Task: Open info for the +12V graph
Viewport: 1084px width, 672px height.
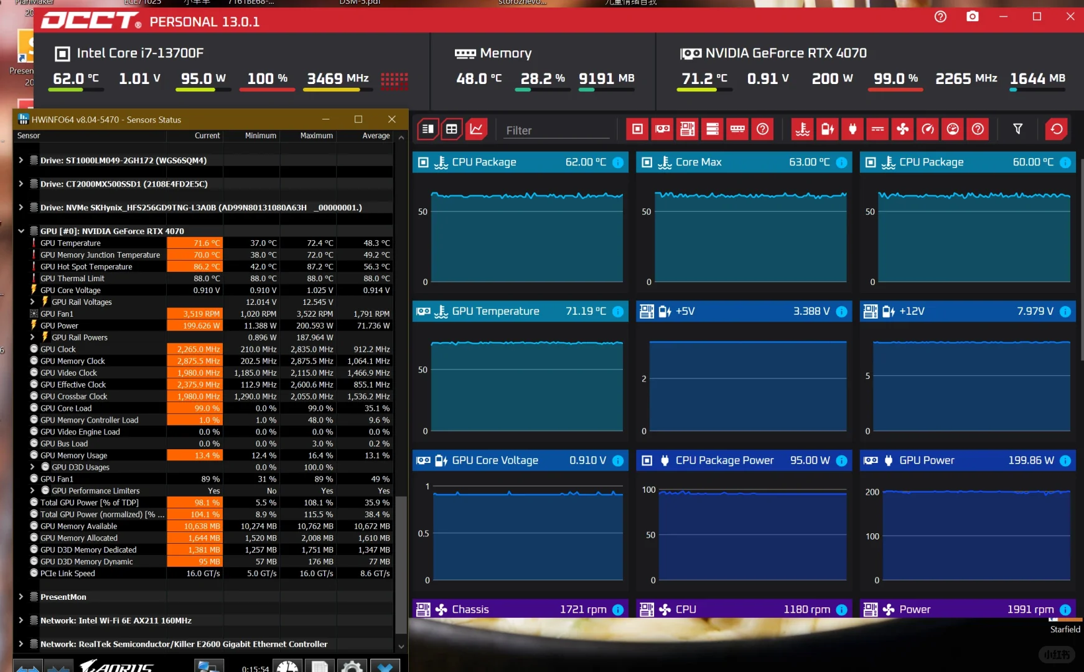Action: tap(1065, 312)
